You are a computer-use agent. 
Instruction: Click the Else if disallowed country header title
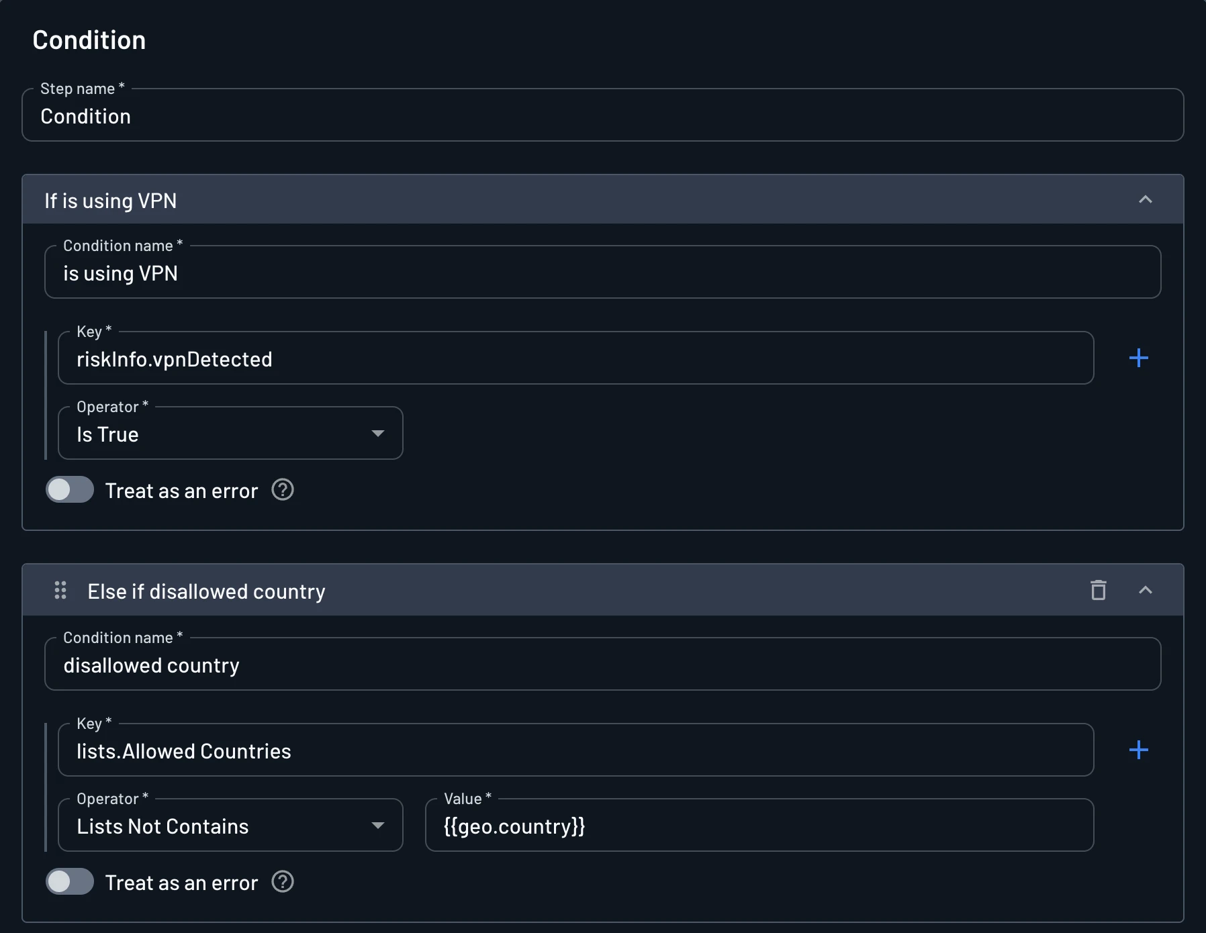(206, 591)
